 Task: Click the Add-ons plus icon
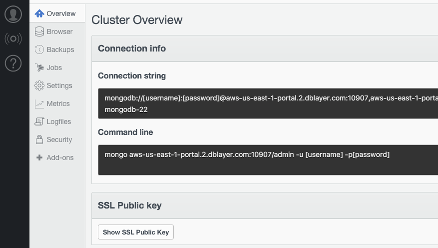coord(39,157)
